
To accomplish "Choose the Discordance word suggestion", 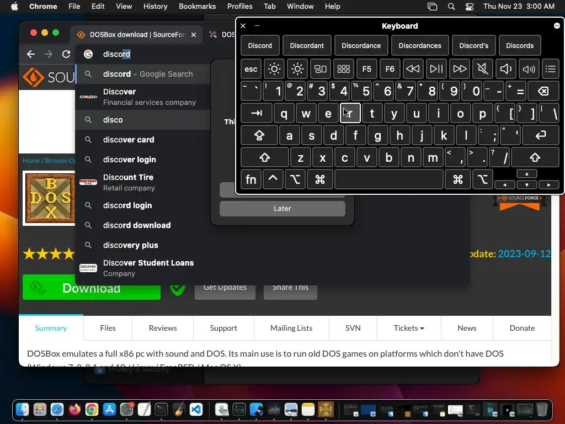I will [x=361, y=45].
